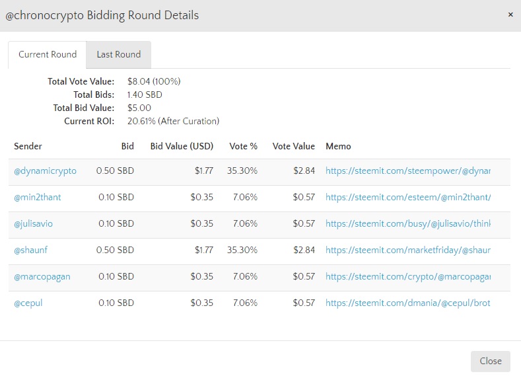
Task: Open @dynamicrypto sender profile link
Action: (45, 171)
